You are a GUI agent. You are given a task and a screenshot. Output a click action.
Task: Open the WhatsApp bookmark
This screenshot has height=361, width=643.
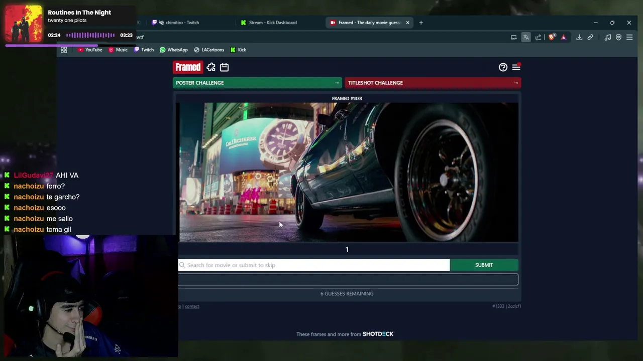(174, 50)
